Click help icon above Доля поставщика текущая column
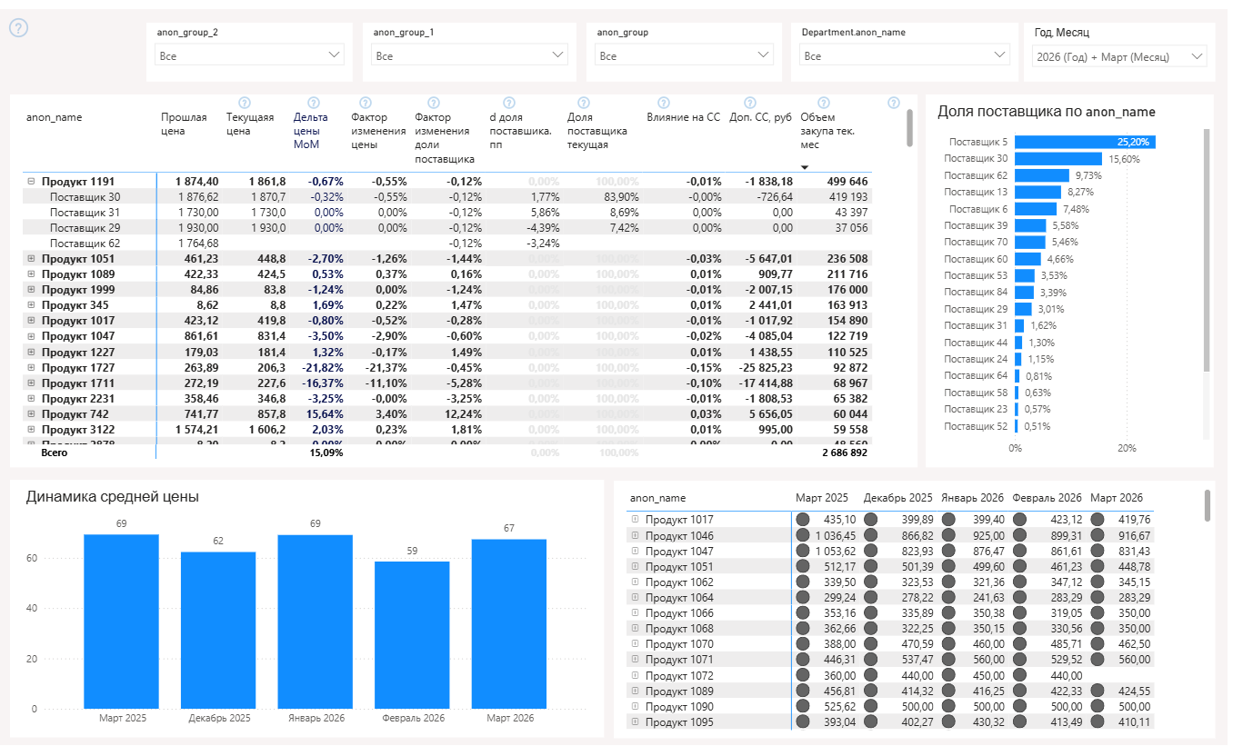The image size is (1233, 756). click(x=584, y=103)
